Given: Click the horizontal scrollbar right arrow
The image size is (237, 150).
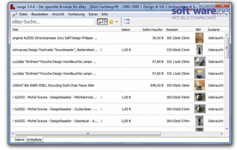Looking at the screenshot, I should pos(222,134).
